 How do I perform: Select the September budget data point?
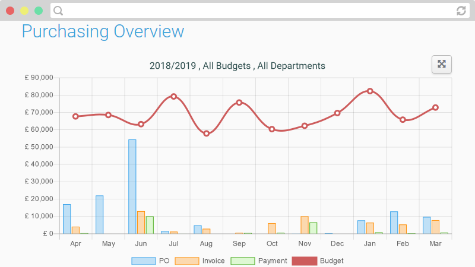(x=239, y=103)
